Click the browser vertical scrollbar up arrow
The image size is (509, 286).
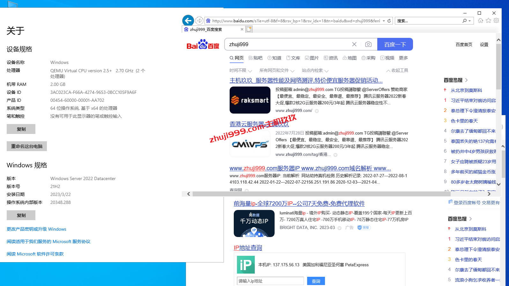pyautogui.click(x=499, y=40)
